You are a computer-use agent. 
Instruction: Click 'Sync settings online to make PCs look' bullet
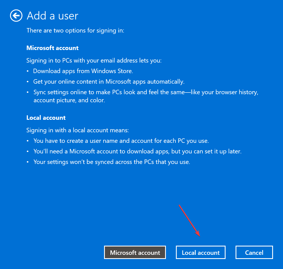coord(146,96)
